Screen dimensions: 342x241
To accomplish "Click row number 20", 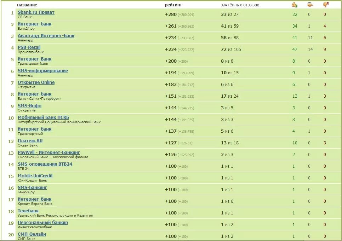I will point(11,235).
